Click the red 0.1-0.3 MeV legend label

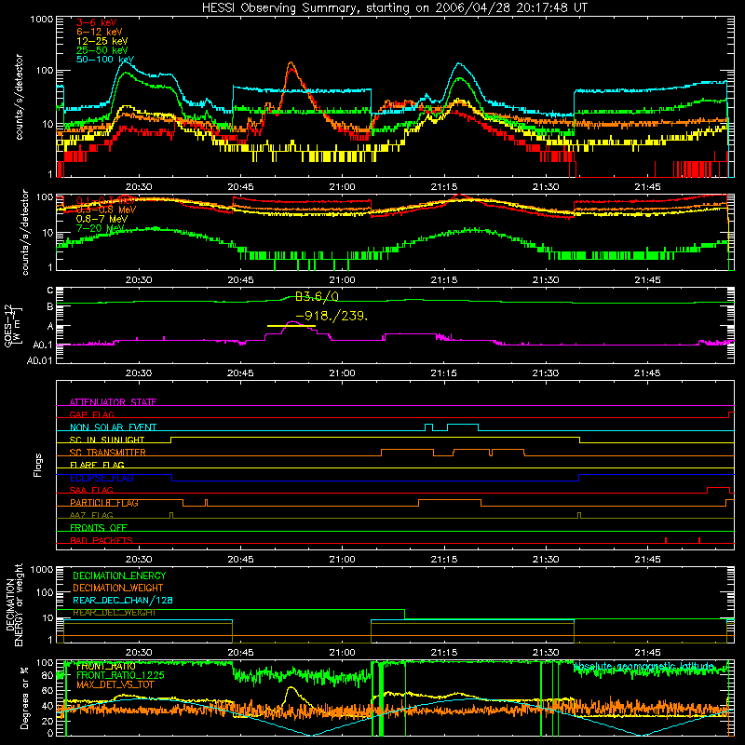pyautogui.click(x=105, y=201)
